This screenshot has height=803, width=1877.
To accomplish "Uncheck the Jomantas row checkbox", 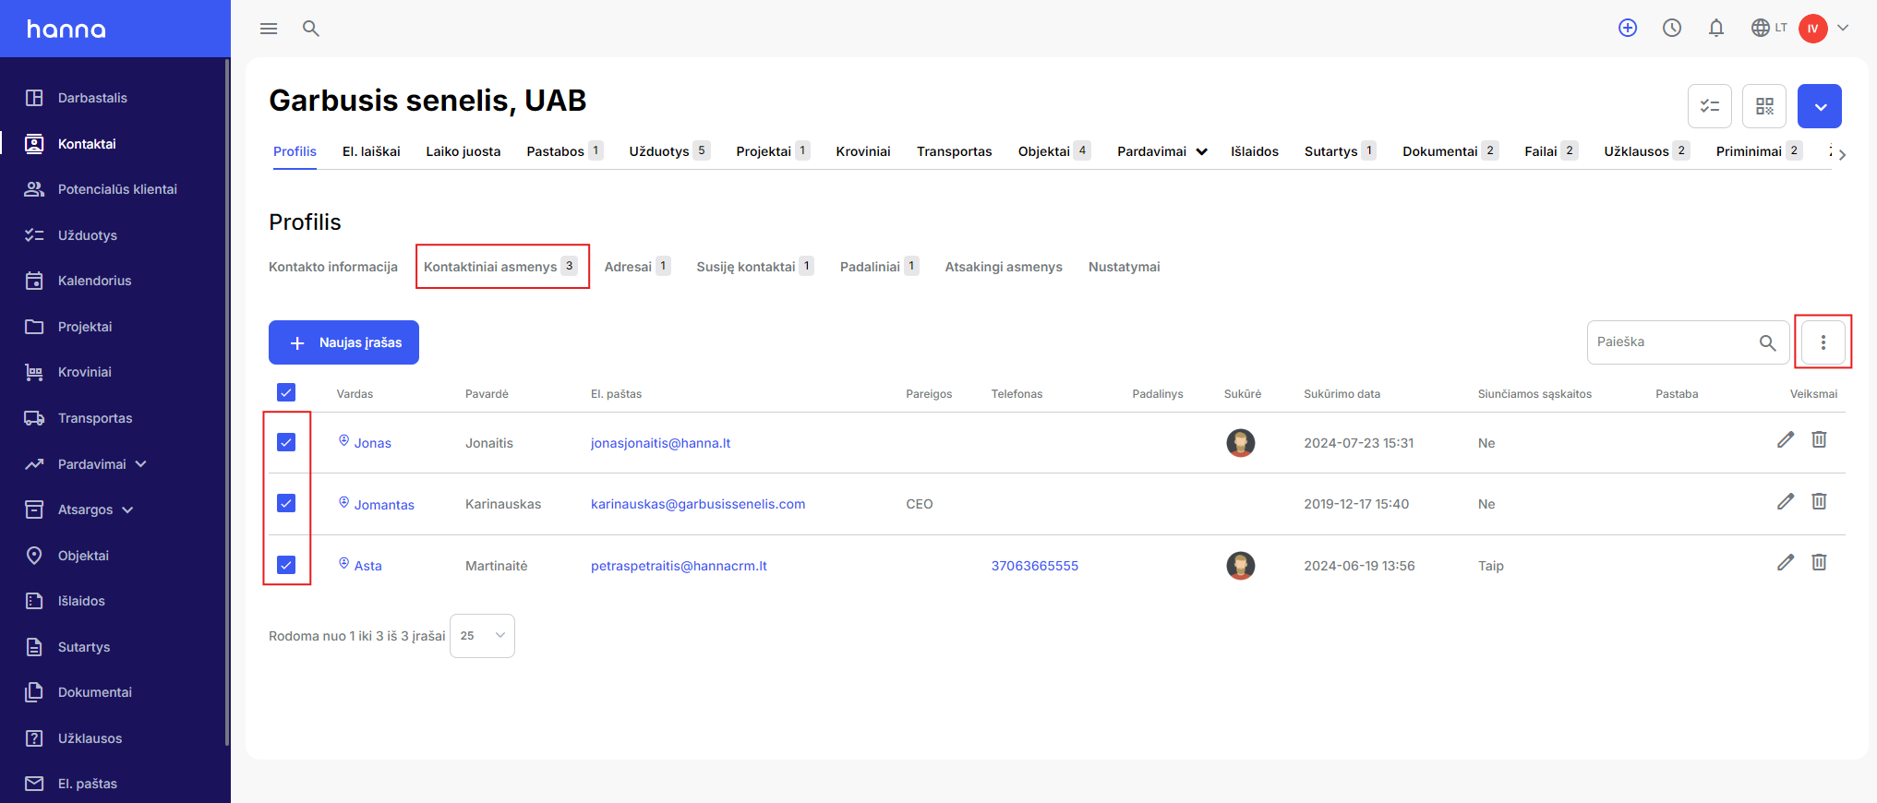I will point(286,503).
